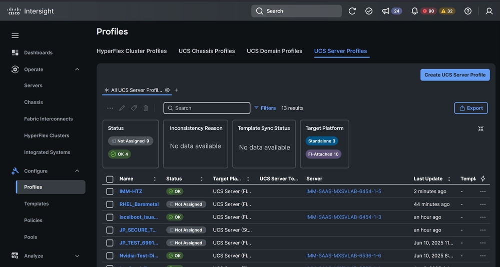Click the Dashboards sidebar icon
The height and width of the screenshot is (267, 500).
tap(15, 52)
